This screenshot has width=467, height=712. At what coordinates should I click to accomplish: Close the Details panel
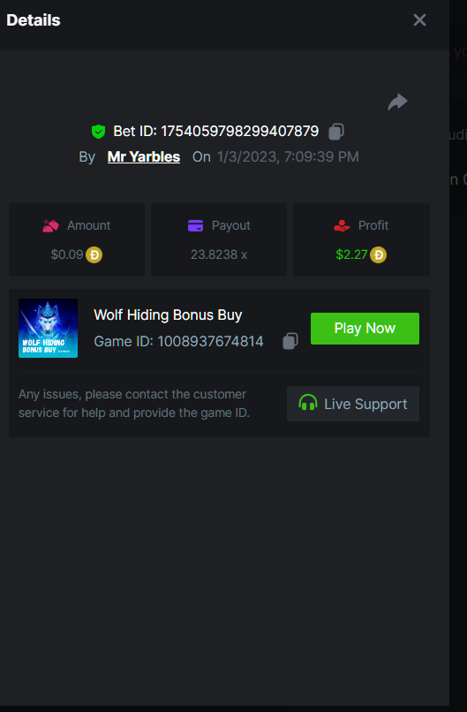coord(420,20)
